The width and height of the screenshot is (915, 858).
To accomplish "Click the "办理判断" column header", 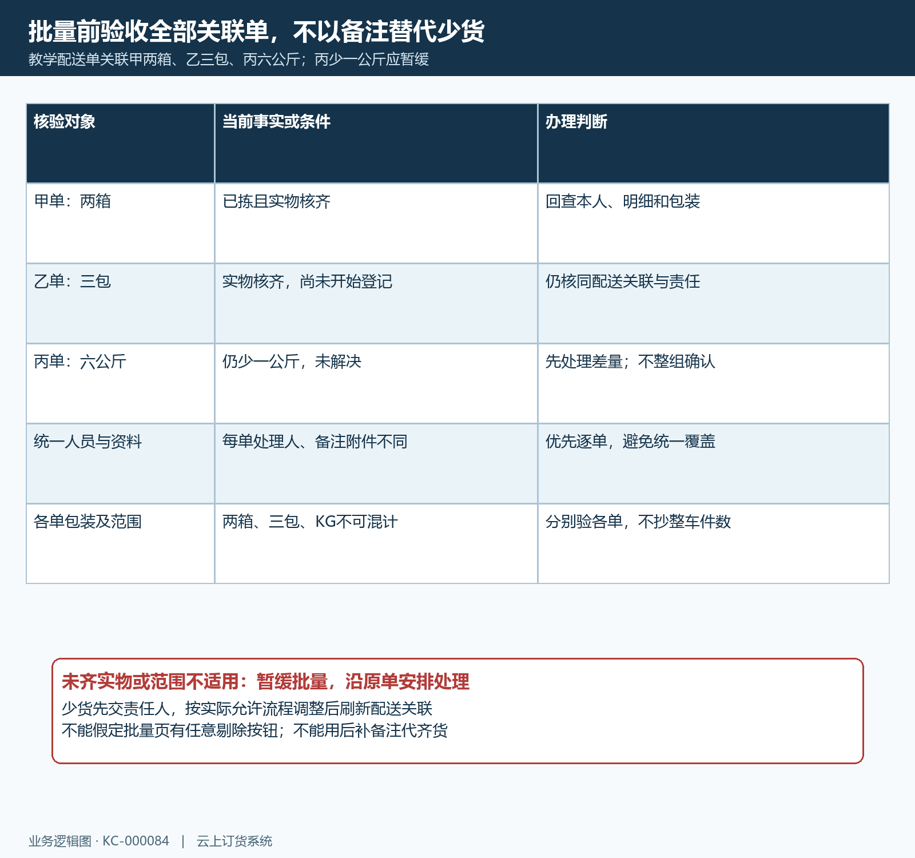I will (714, 144).
